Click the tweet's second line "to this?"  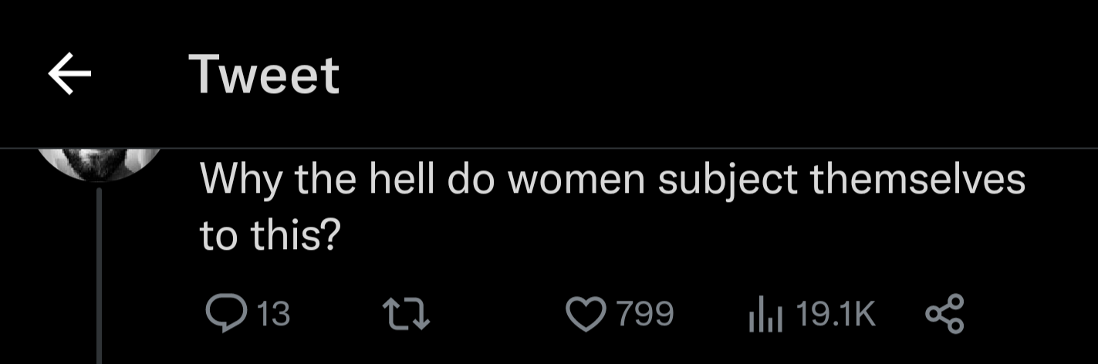[x=270, y=237]
